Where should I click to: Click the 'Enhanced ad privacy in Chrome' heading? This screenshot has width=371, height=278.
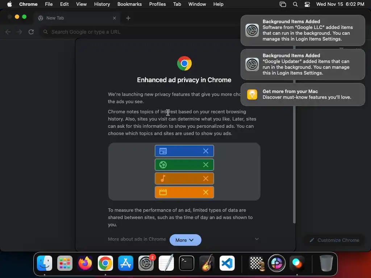pyautogui.click(x=184, y=80)
